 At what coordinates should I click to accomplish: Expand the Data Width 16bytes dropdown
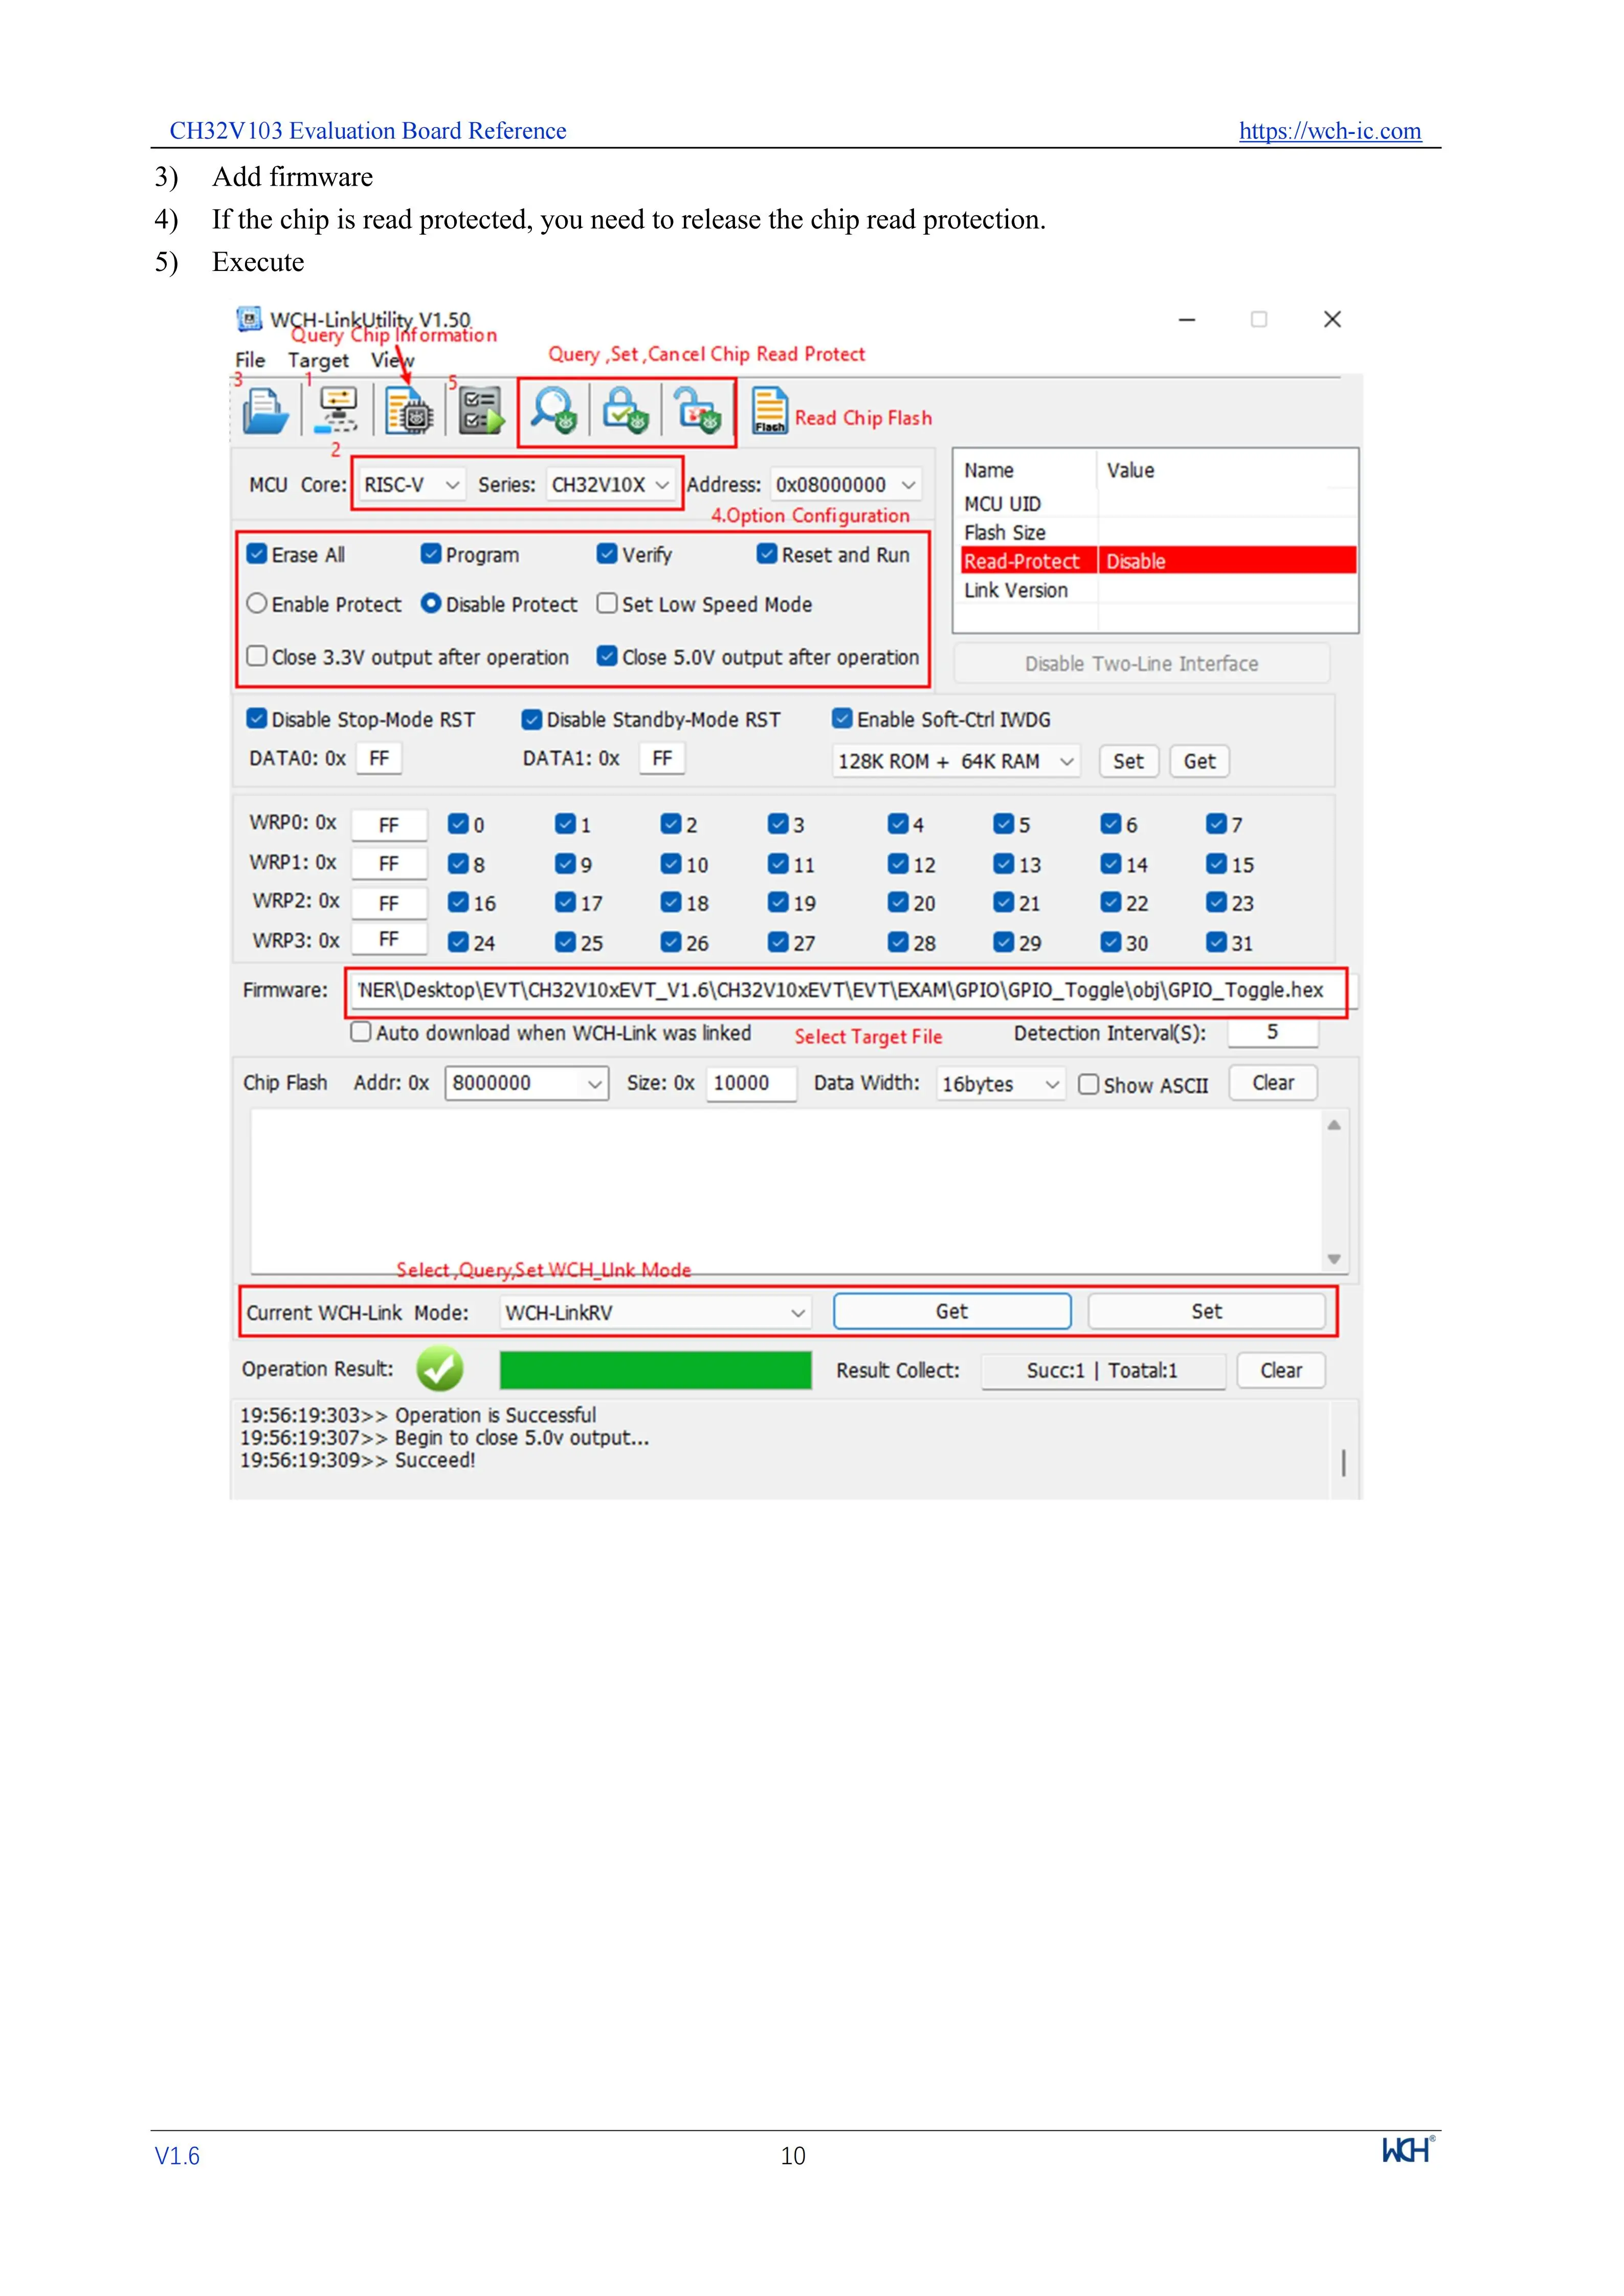coord(1000,1084)
